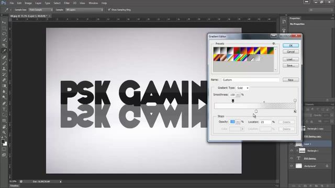
Task: Click OK in Gradient Editor
Action: (291, 45)
